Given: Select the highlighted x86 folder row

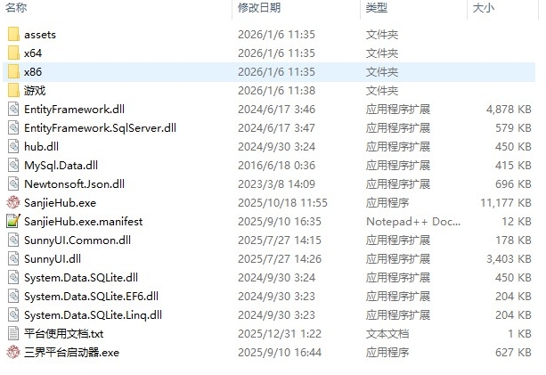Looking at the screenshot, I should pos(269,72).
